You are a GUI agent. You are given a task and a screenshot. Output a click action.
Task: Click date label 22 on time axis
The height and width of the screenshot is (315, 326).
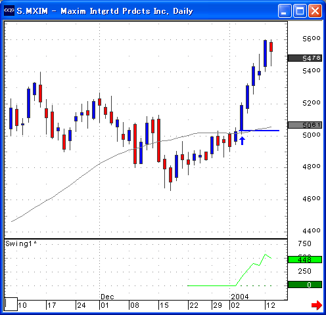click(194, 305)
